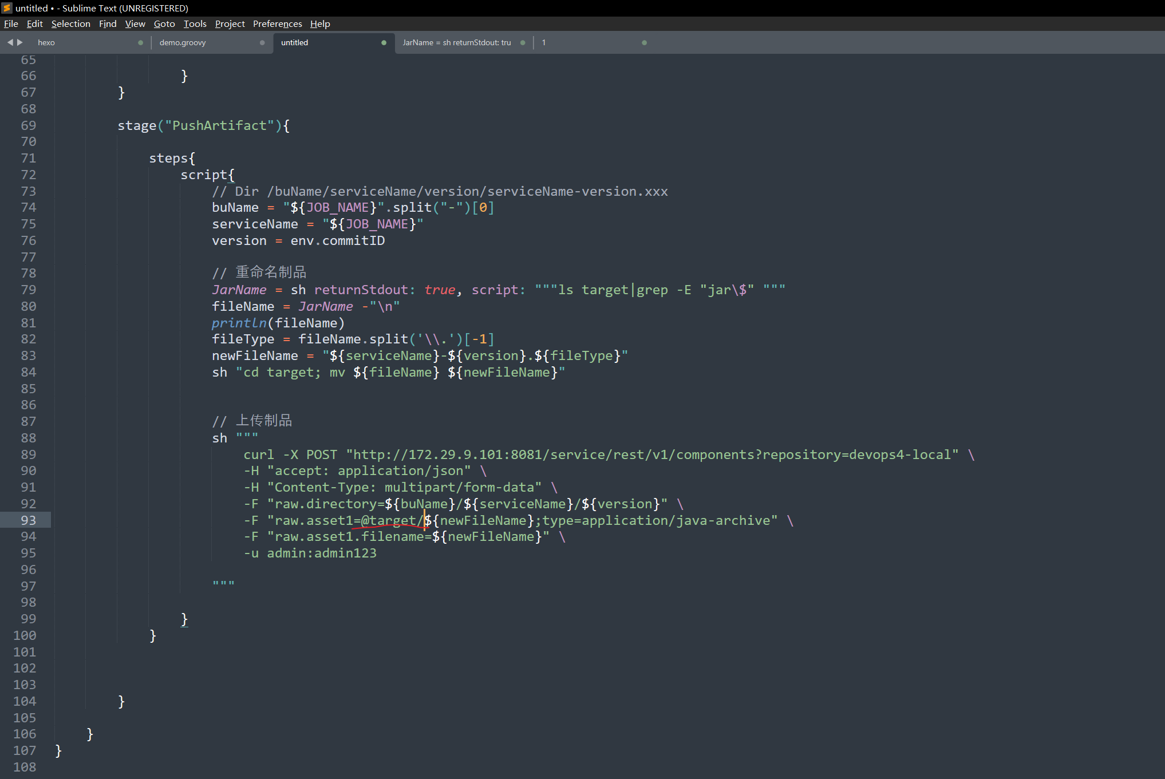Click the stage("PushArtifact") line
Image resolution: width=1165 pixels, height=779 pixels.
[x=204, y=125]
